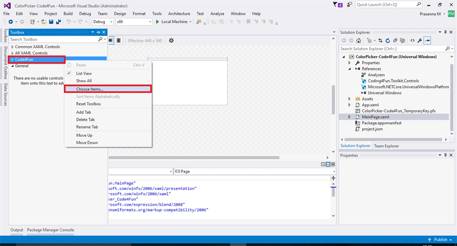
Task: Open the Architecture menu
Action: (179, 14)
